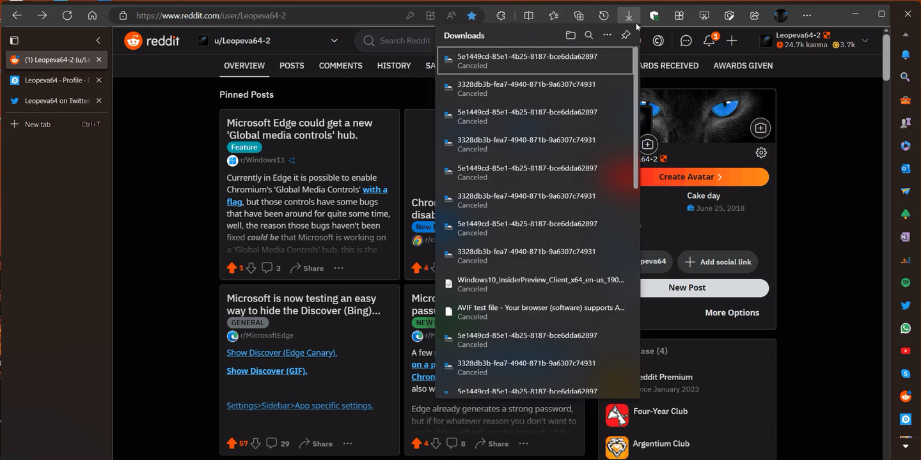Open browser History toolbar icon
Screen dimensions: 921x460
604,15
